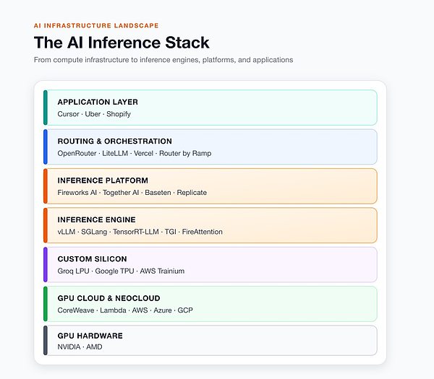Click the APPLICATION LAYER heading
The width and height of the screenshot is (434, 379).
pos(98,102)
